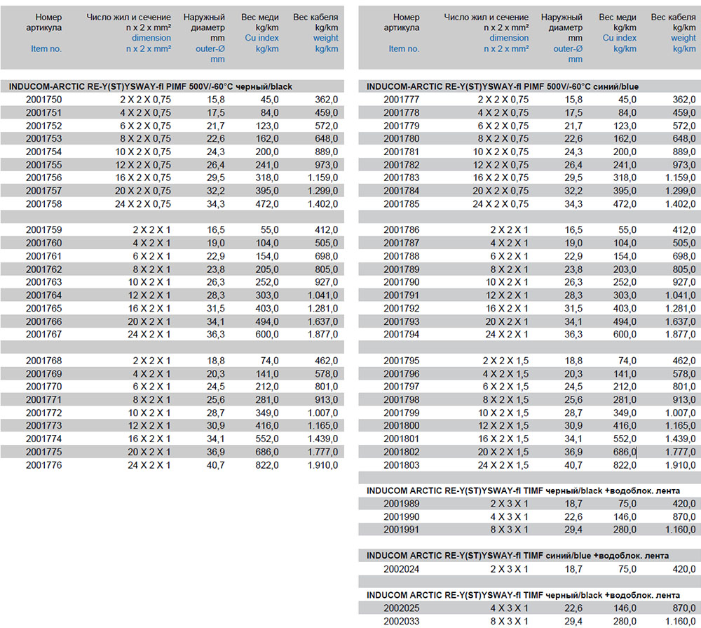Select item number 2001785
The image size is (701, 628).
(x=402, y=203)
